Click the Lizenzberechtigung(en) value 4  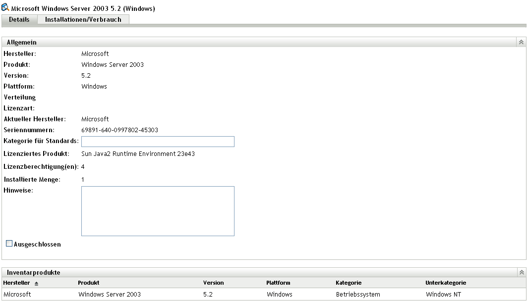point(83,167)
